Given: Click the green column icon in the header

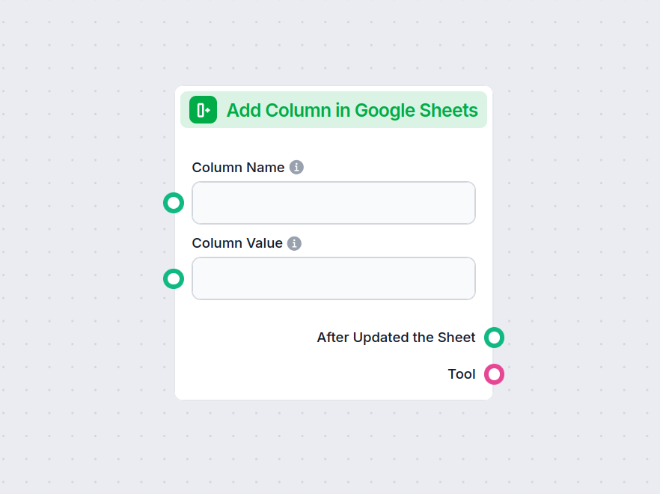Looking at the screenshot, I should click(201, 109).
